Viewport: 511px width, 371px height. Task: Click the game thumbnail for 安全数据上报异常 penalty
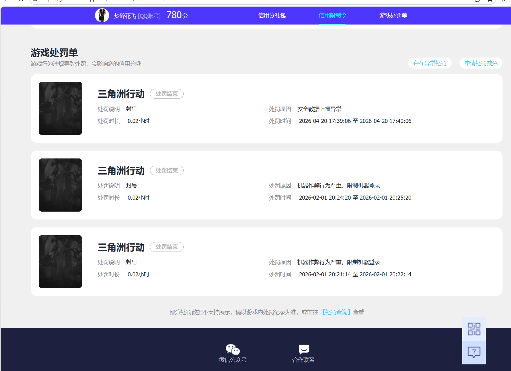point(60,108)
